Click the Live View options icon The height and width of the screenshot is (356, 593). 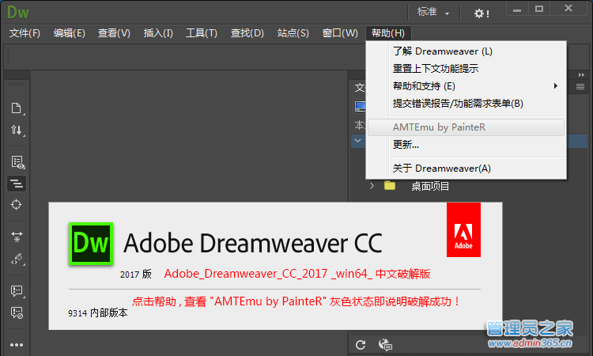click(17, 162)
